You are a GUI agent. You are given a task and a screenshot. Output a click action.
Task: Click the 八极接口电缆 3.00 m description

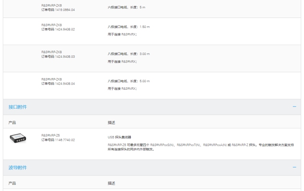pyautogui.click(x=128, y=54)
